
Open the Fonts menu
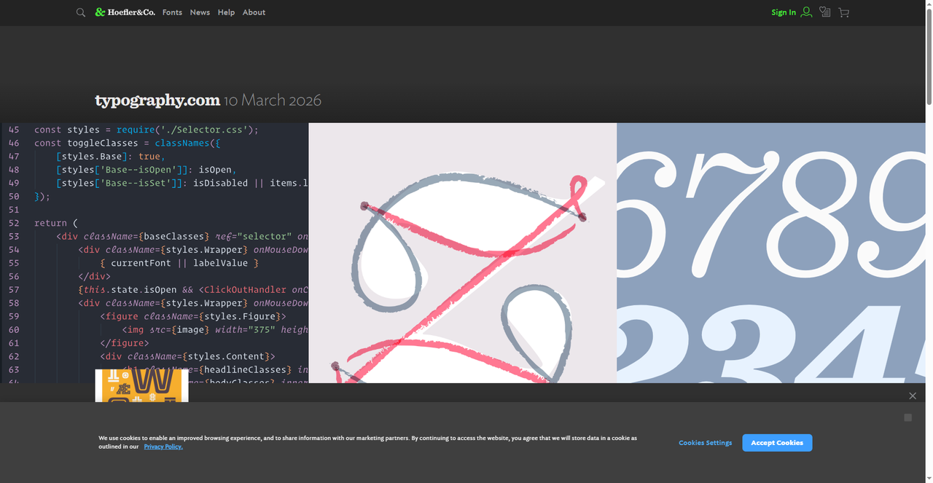pos(172,12)
